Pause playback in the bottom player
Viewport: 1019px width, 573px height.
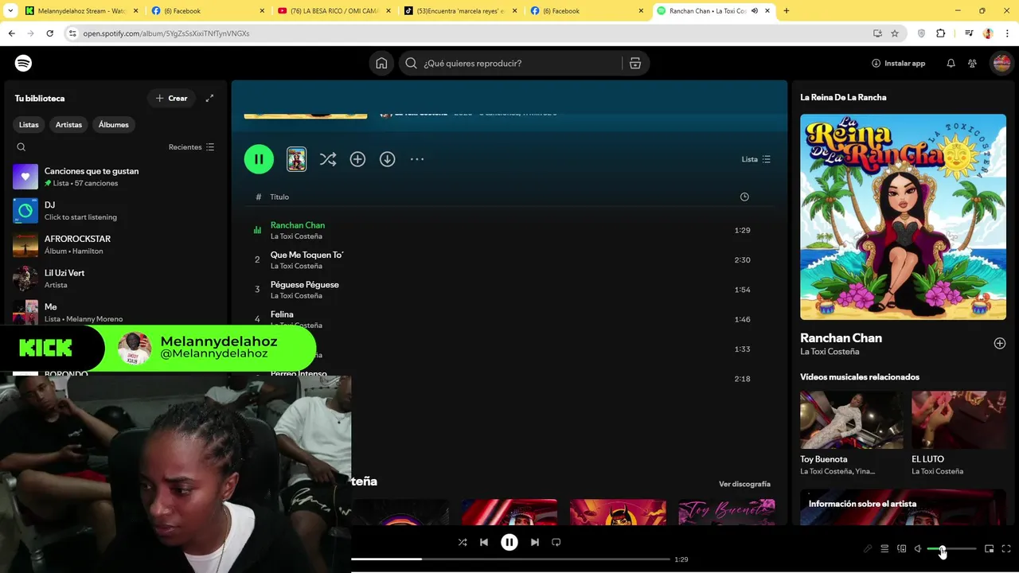[509, 542]
